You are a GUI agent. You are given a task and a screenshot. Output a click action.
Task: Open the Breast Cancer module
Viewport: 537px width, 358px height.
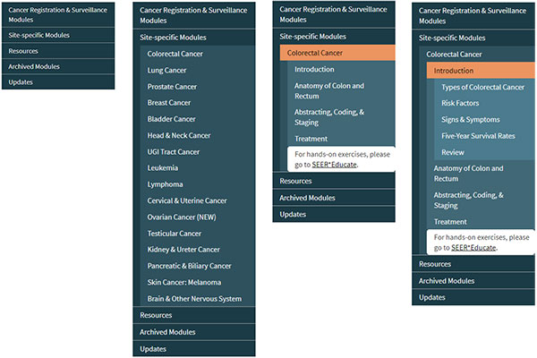169,103
